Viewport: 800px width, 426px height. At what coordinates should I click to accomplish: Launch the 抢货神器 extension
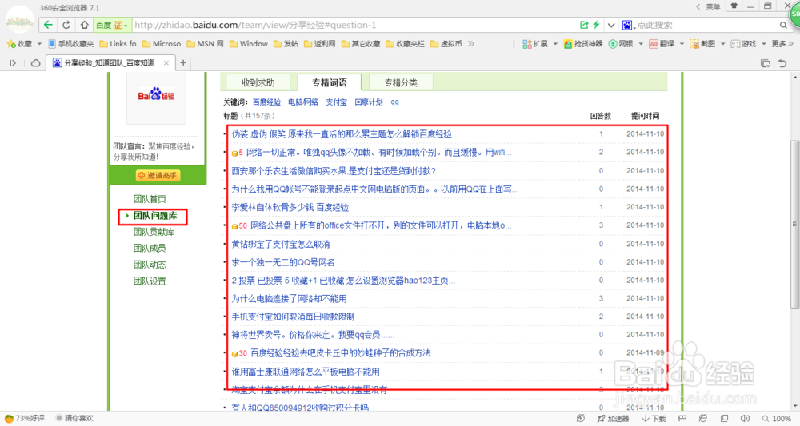(583, 44)
